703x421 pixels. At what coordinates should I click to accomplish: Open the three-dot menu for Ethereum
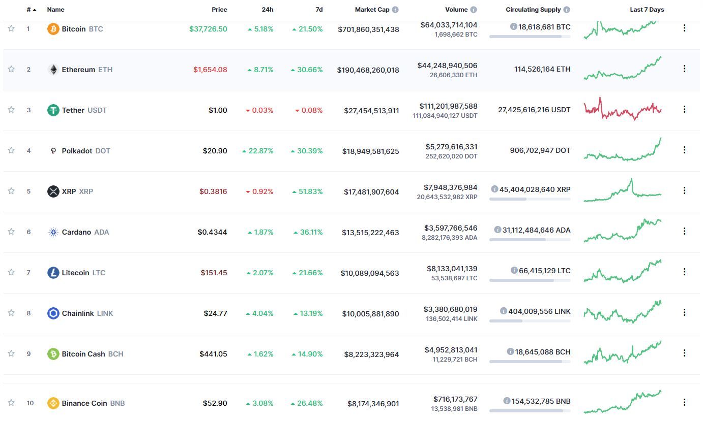[x=684, y=69]
